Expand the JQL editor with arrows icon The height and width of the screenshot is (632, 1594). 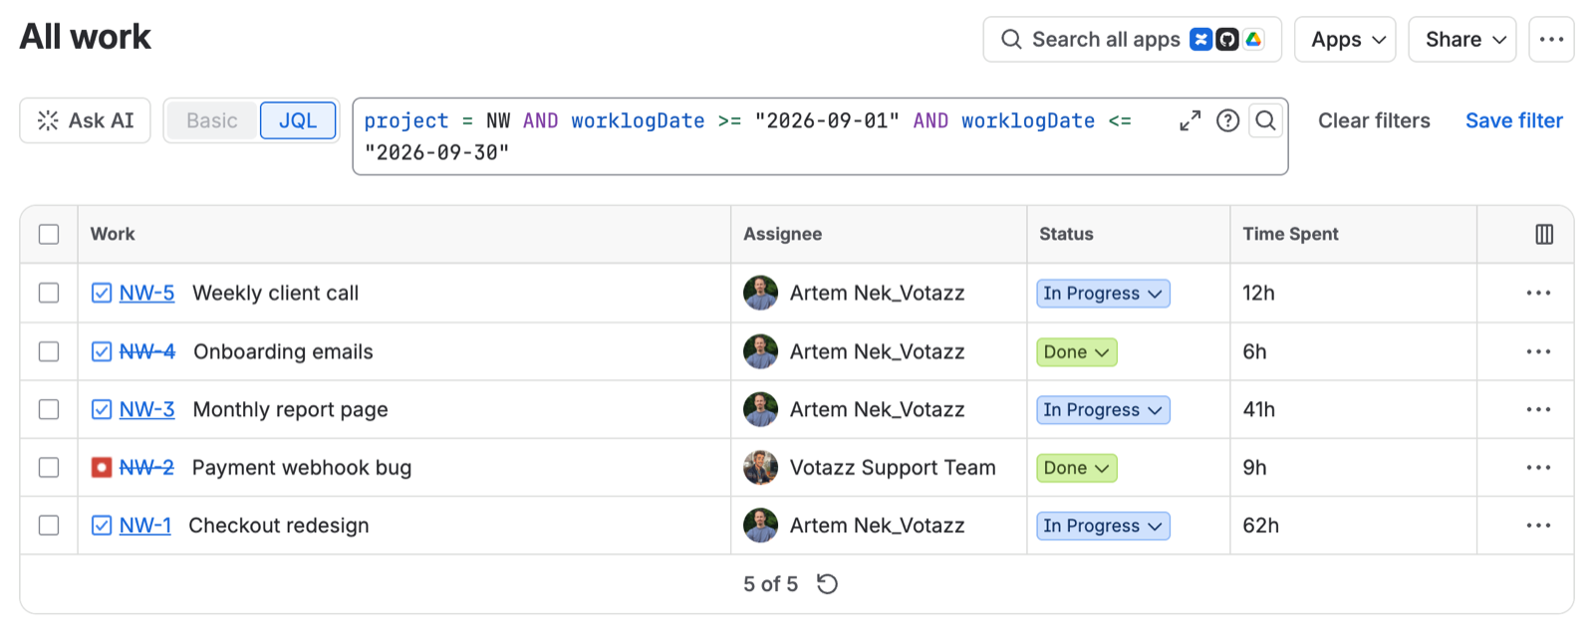1191,120
